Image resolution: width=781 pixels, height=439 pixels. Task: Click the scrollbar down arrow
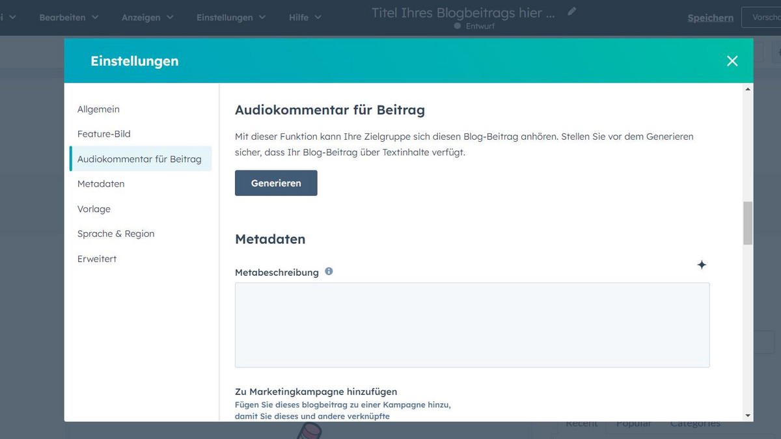click(748, 416)
